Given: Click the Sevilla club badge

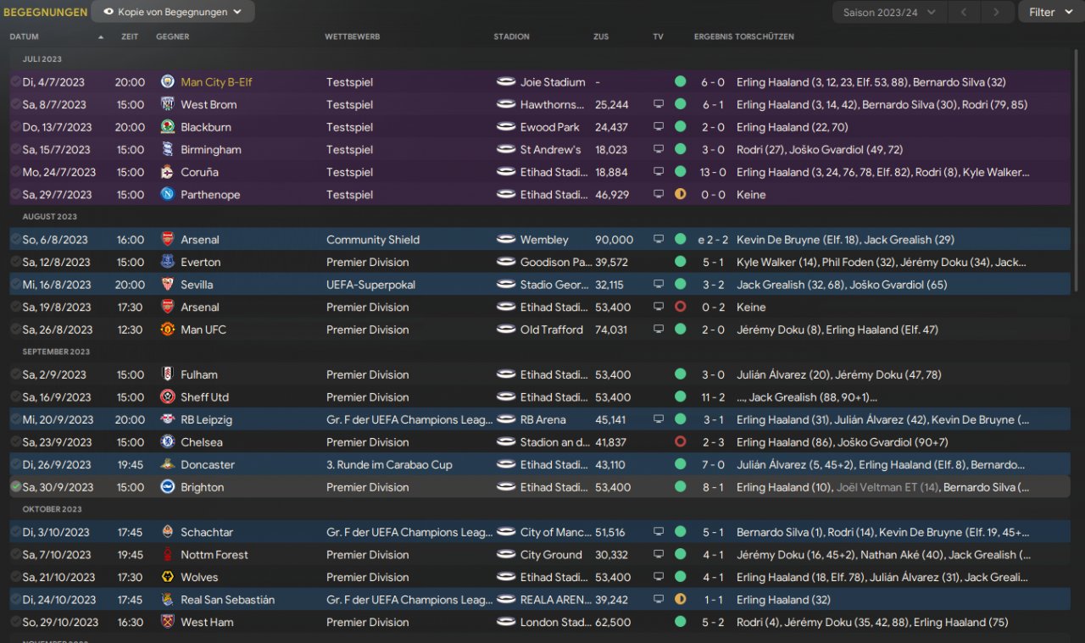Looking at the screenshot, I should click(168, 285).
